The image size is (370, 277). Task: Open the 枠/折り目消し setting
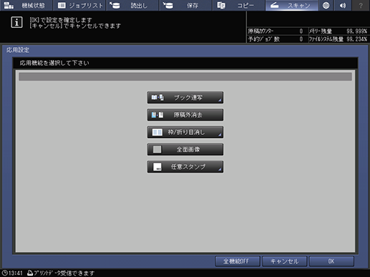click(x=185, y=132)
